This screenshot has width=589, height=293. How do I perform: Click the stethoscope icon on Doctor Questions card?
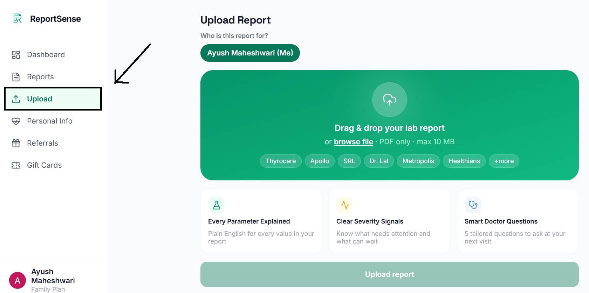(x=473, y=205)
